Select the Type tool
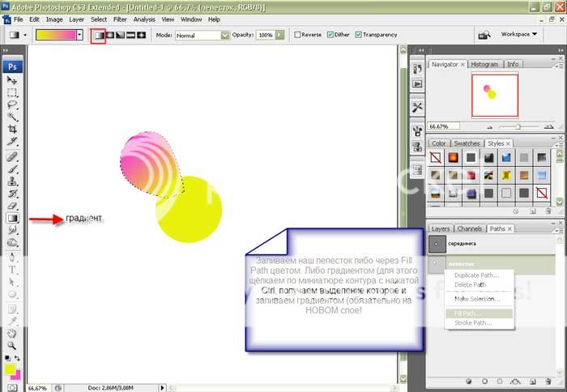 click(x=13, y=270)
